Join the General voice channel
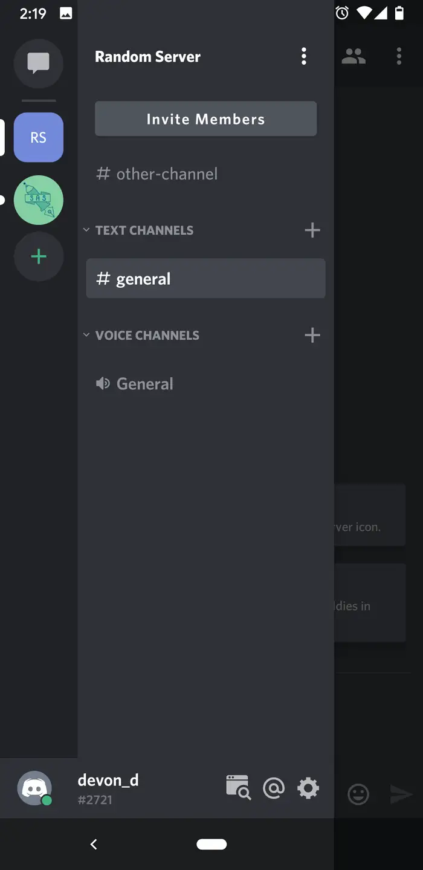The width and height of the screenshot is (423, 870). (205, 384)
